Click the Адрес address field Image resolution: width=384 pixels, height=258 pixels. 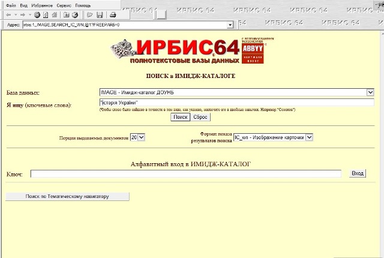click(x=125, y=25)
